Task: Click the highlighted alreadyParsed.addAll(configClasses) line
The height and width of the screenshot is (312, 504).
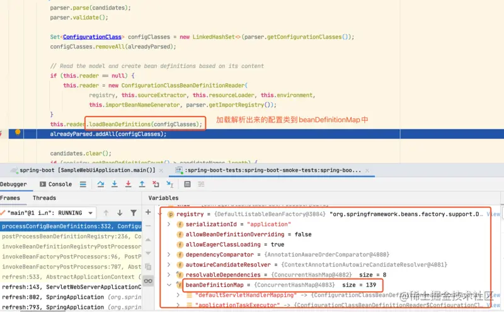Action: 108,134
